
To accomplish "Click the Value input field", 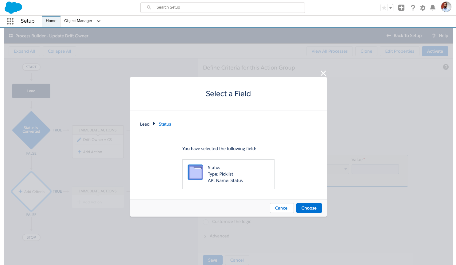I will coord(375,169).
